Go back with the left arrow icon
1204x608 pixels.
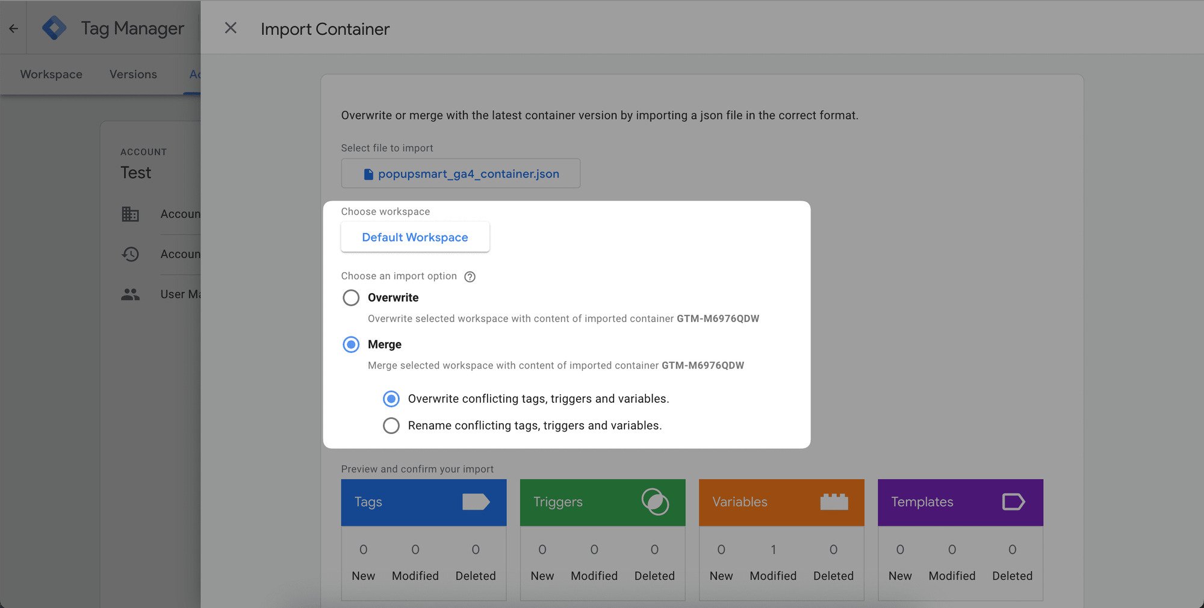(13, 28)
